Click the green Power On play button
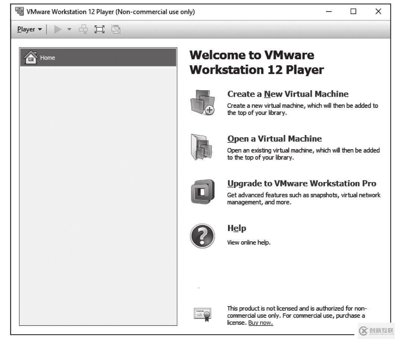This screenshot has width=395, height=339. coord(58,29)
